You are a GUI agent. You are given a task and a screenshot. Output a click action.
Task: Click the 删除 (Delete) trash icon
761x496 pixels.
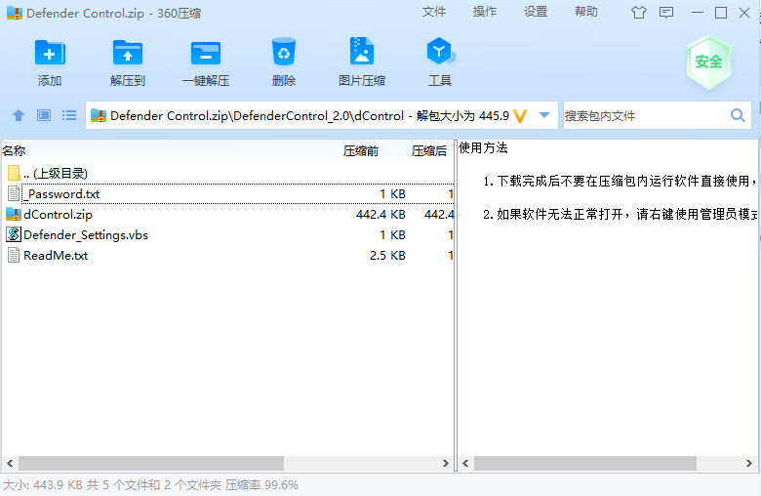tap(284, 52)
